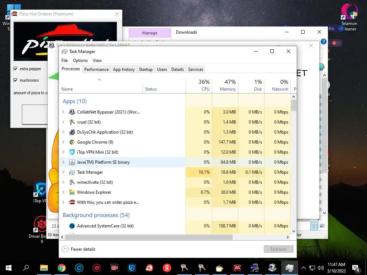Switch to the Startup tab
Screen dimensions: 367x275
(146, 69)
